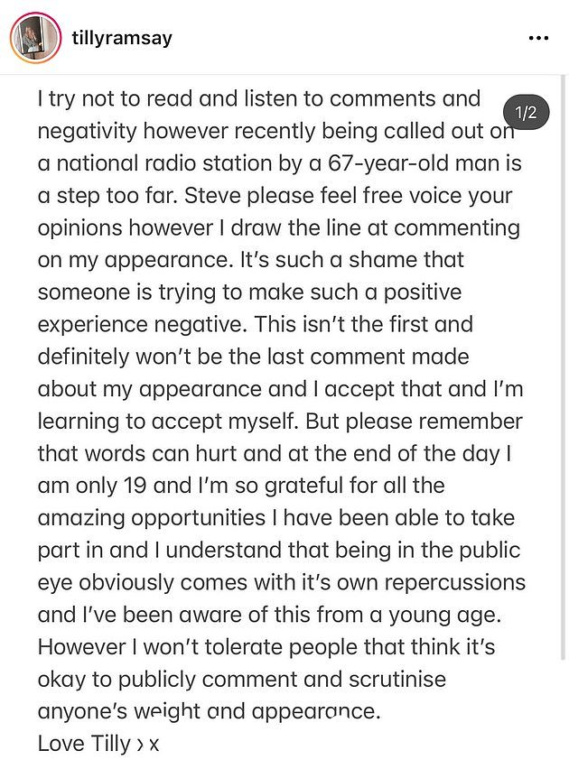The image size is (569, 769).
Task: Tap the 1/2 slide counter badge
Action: tap(527, 113)
